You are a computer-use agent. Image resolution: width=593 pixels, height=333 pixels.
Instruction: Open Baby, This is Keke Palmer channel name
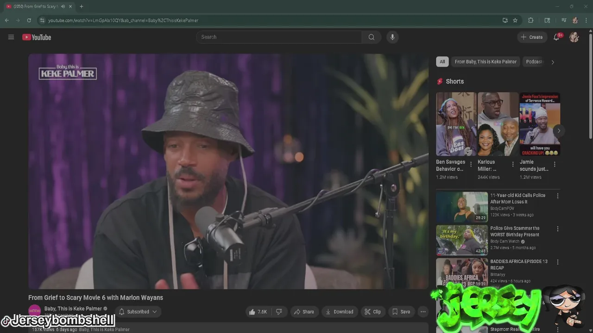(73, 308)
